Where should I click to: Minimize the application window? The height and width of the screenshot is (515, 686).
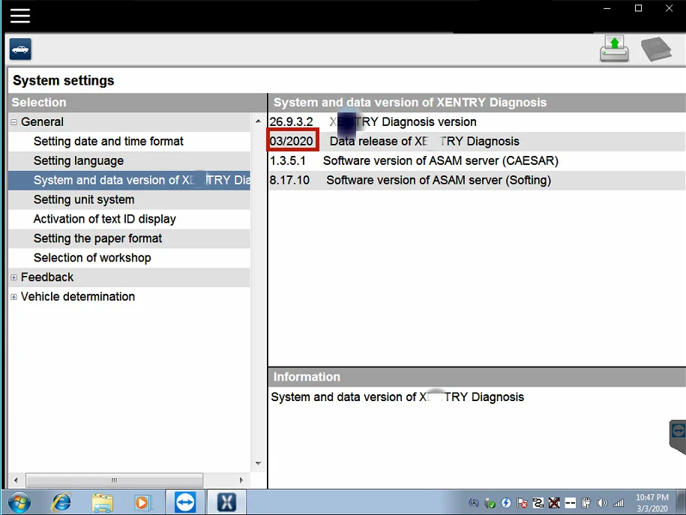point(607,8)
